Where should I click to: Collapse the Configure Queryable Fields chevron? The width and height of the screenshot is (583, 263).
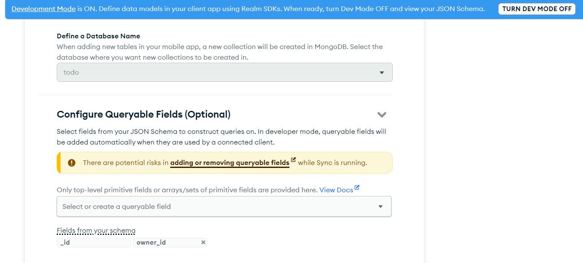tap(382, 114)
